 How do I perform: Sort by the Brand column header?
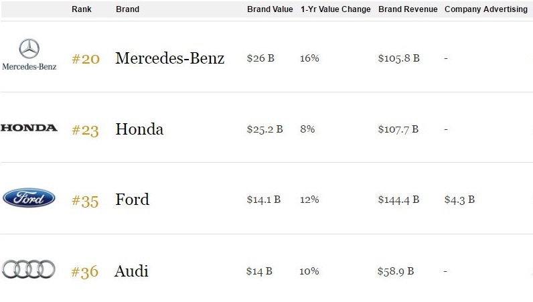127,9
